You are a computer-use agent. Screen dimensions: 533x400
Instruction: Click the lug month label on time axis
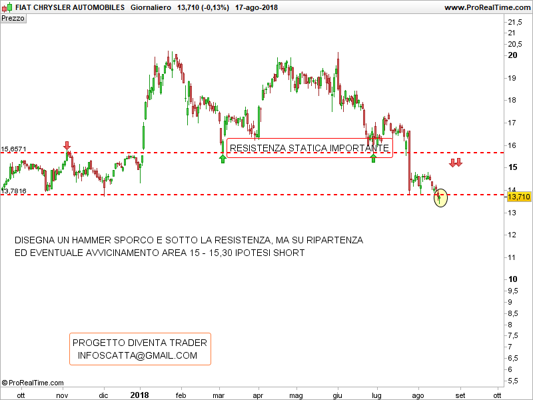tap(376, 395)
